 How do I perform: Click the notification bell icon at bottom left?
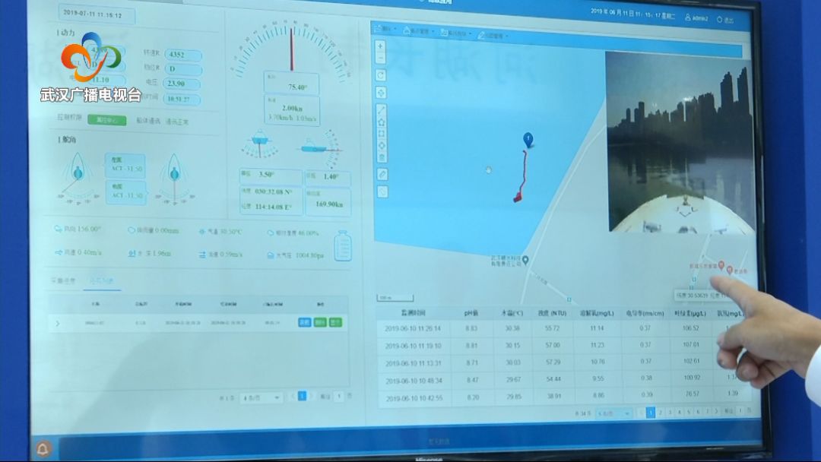(x=43, y=448)
